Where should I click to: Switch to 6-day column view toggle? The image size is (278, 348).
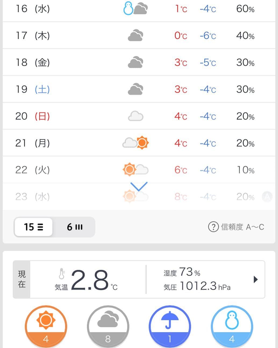point(74,227)
